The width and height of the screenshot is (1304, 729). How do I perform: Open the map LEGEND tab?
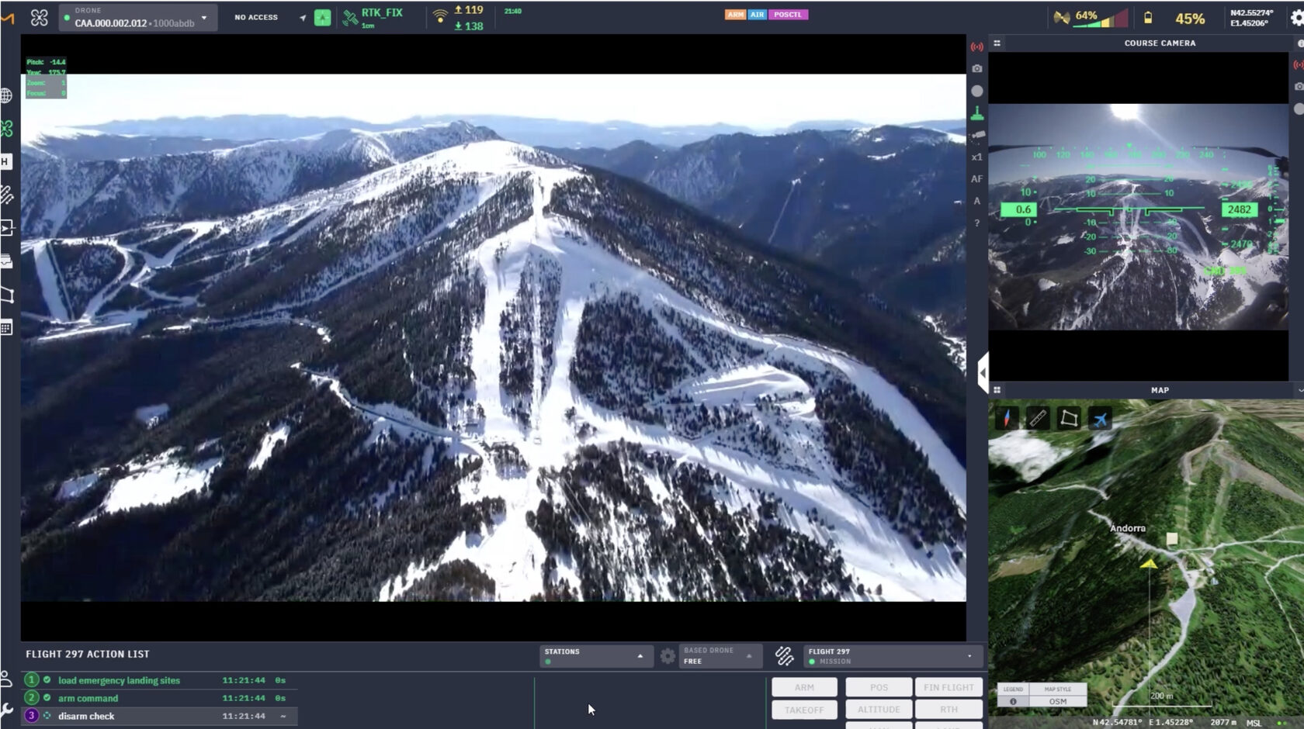click(1014, 689)
